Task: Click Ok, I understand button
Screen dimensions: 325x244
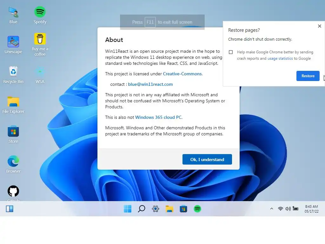Action: click(207, 159)
